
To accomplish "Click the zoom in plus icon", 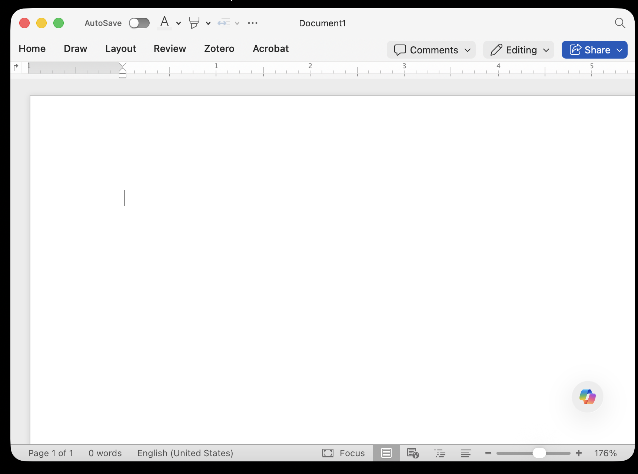I will pos(579,453).
